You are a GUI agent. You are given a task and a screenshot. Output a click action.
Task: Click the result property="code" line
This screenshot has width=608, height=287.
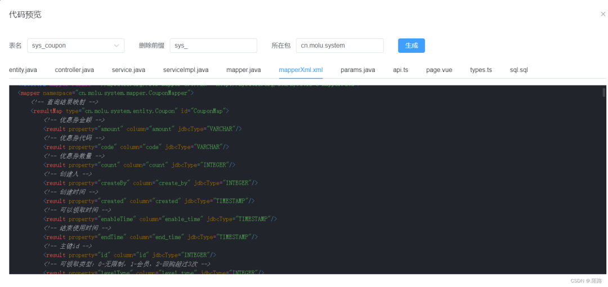[136, 147]
